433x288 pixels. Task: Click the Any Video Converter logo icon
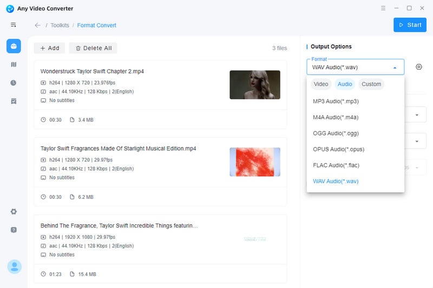point(10,9)
